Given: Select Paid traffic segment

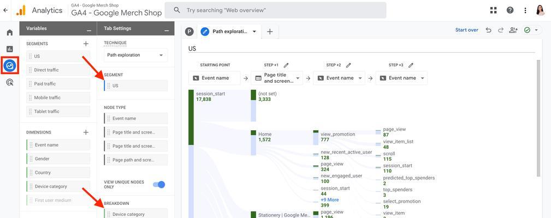Looking at the screenshot, I should 58,84.
